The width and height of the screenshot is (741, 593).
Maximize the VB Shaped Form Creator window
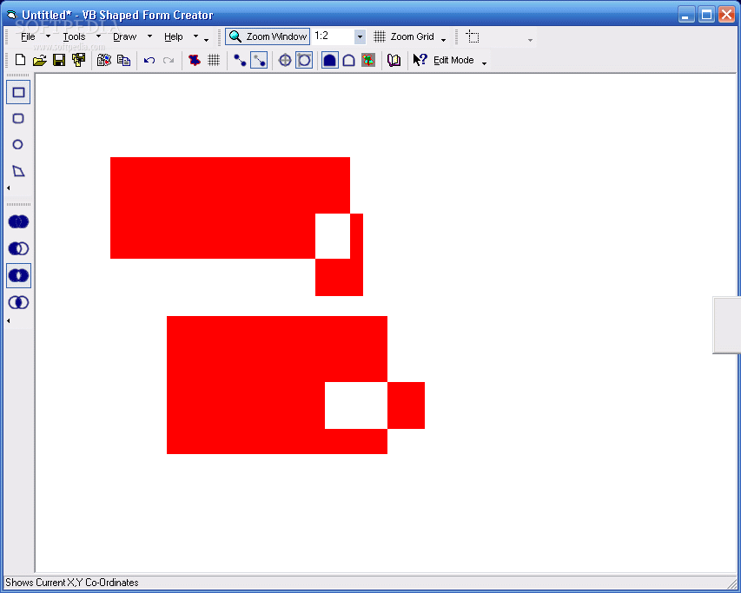[706, 15]
